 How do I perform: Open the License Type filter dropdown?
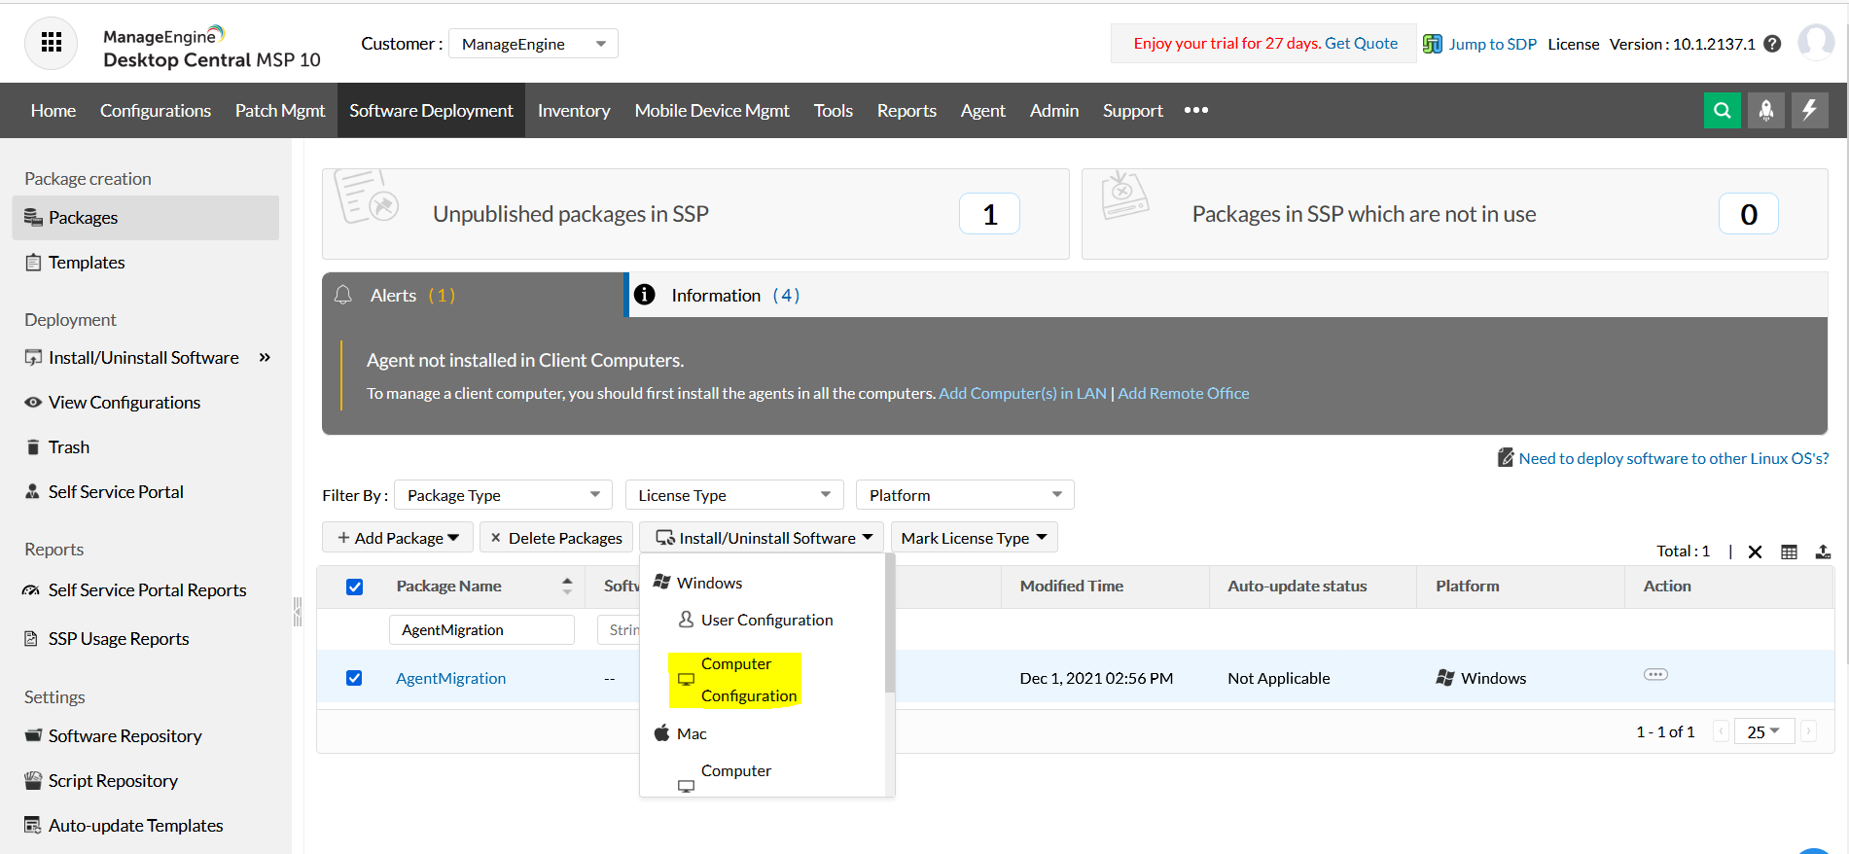pyautogui.click(x=734, y=495)
